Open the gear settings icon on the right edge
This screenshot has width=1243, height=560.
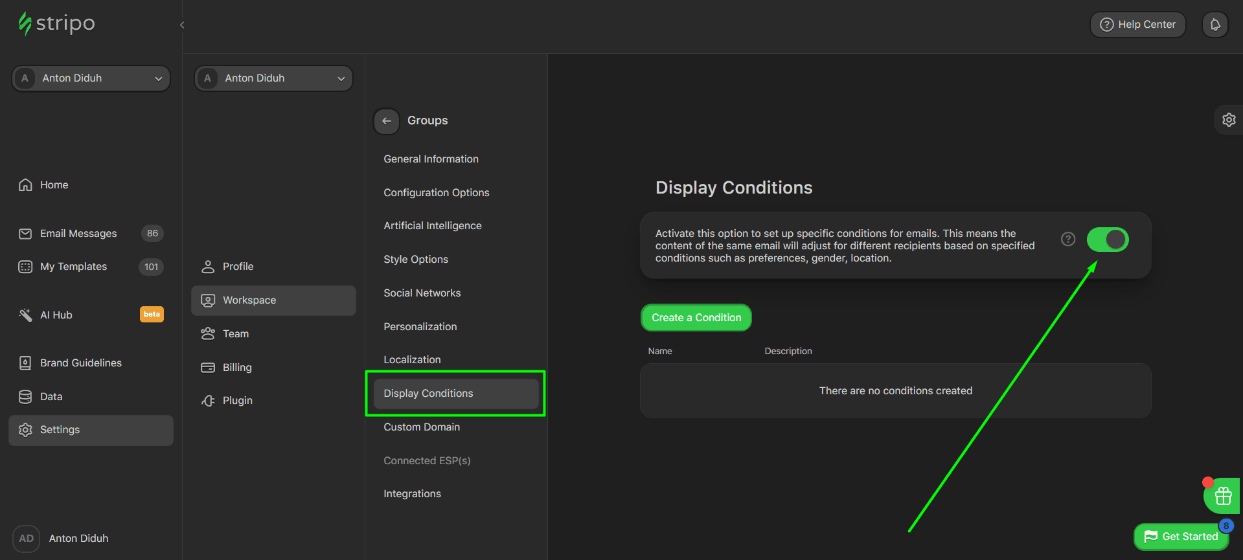pyautogui.click(x=1229, y=120)
